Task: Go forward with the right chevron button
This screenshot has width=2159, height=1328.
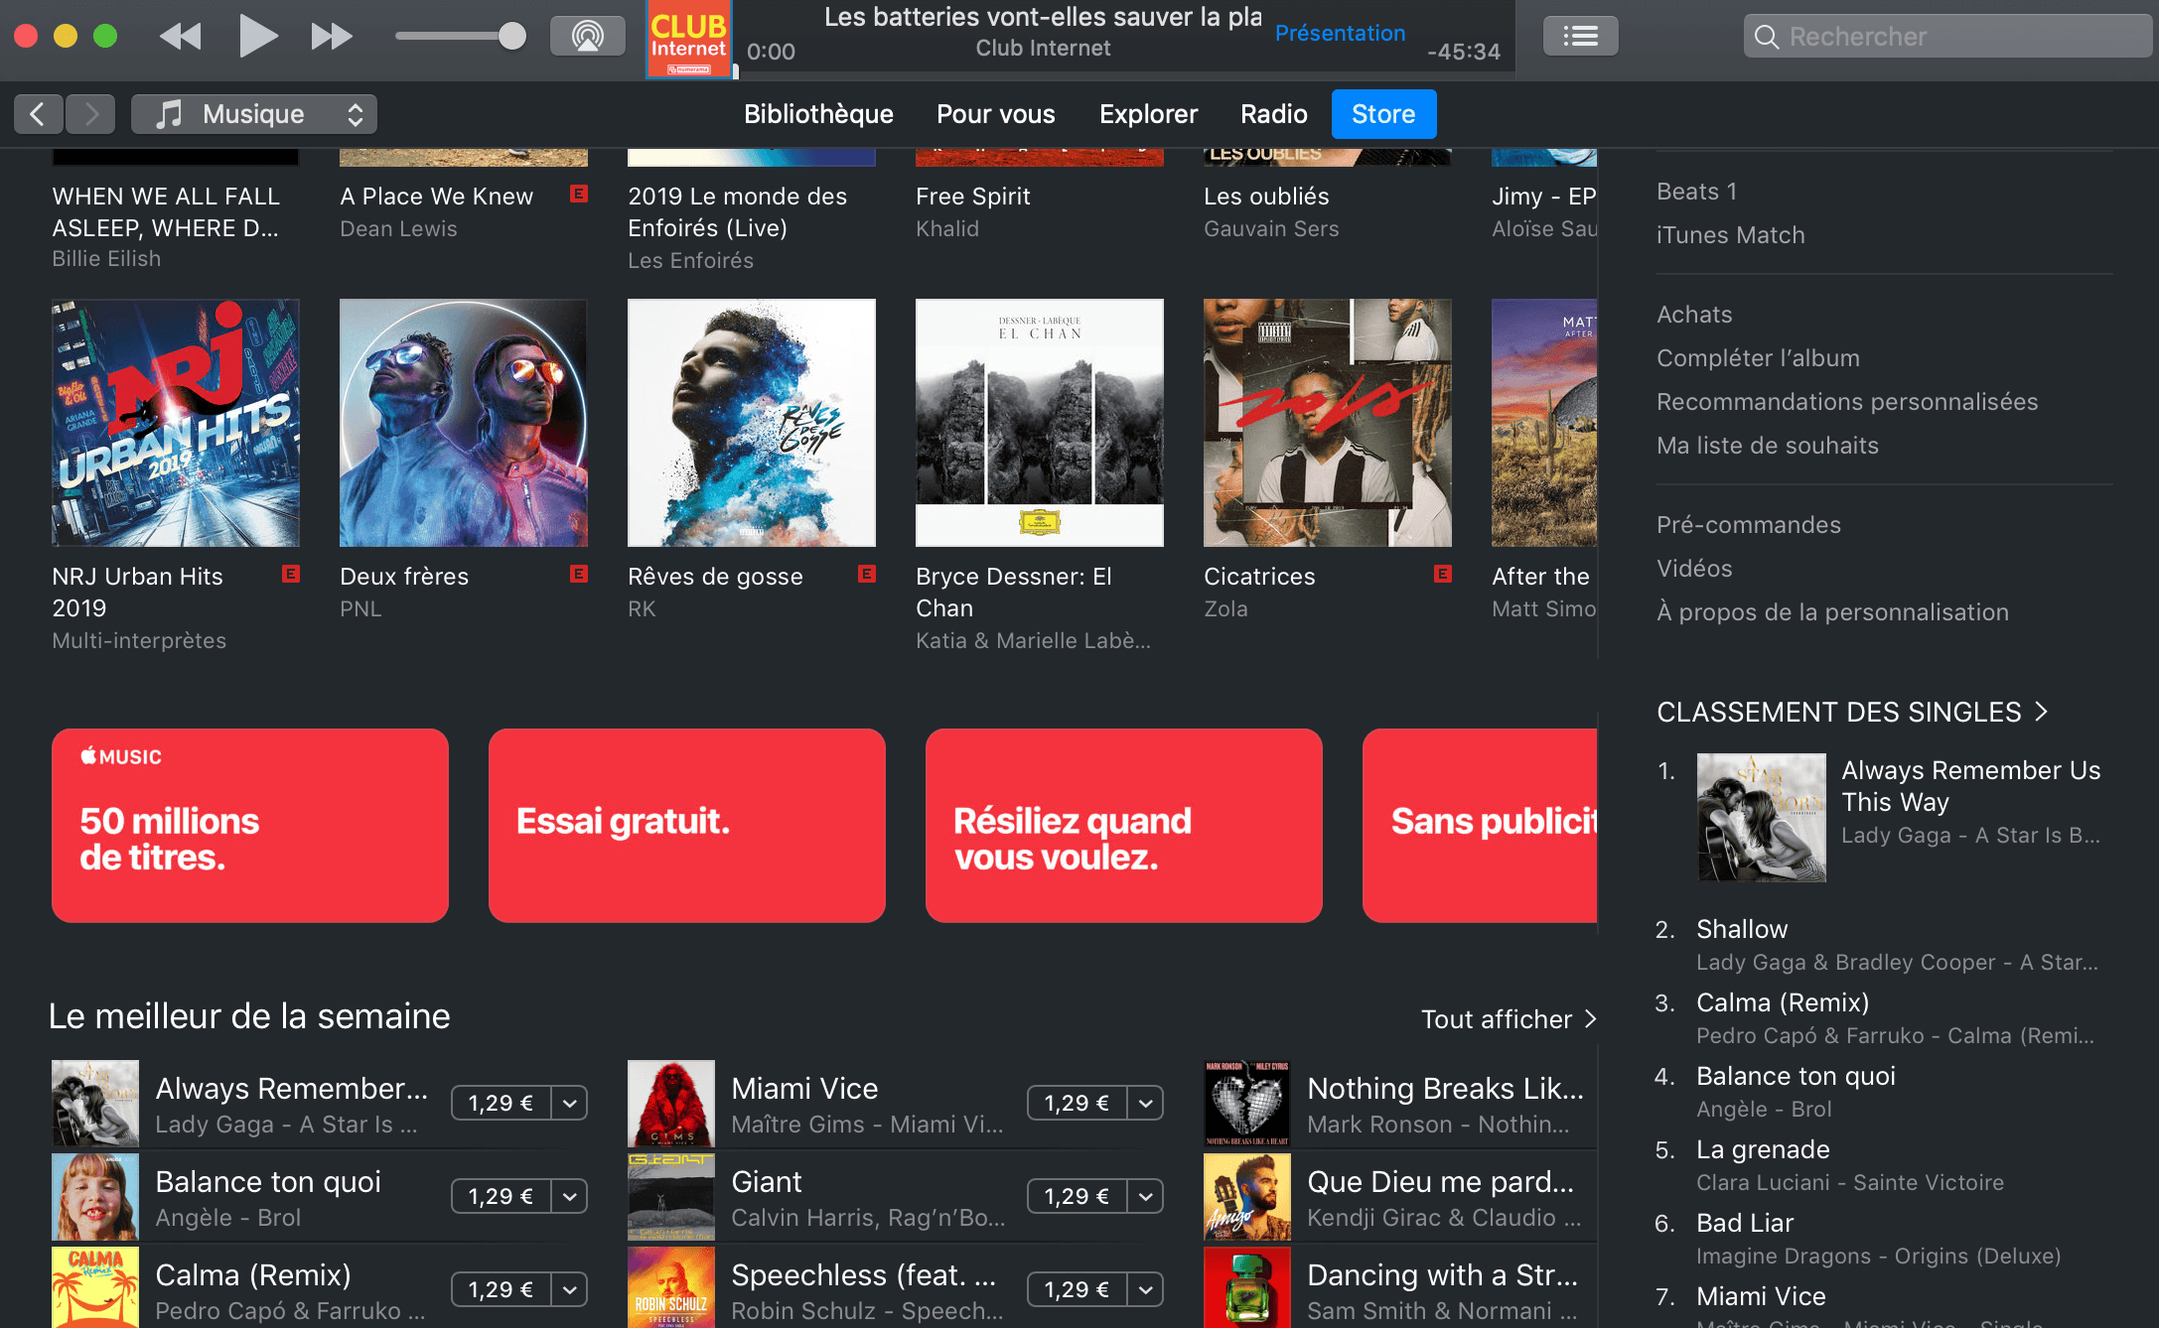Action: tap(90, 114)
